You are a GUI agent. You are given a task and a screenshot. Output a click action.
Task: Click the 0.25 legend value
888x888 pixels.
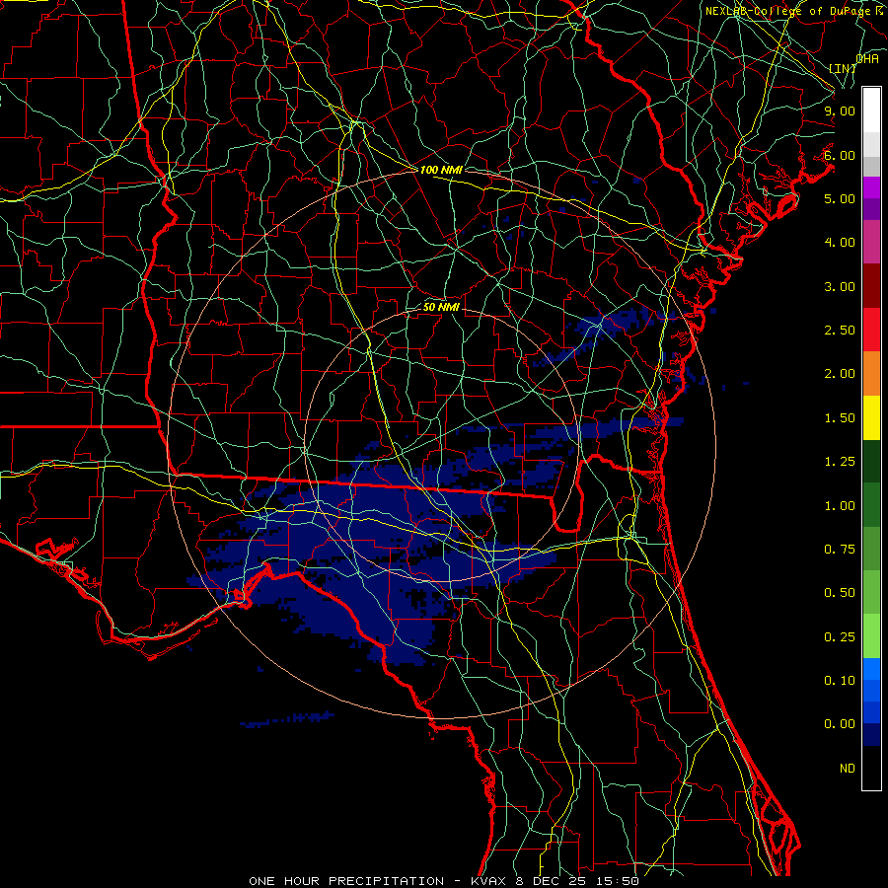tap(840, 637)
